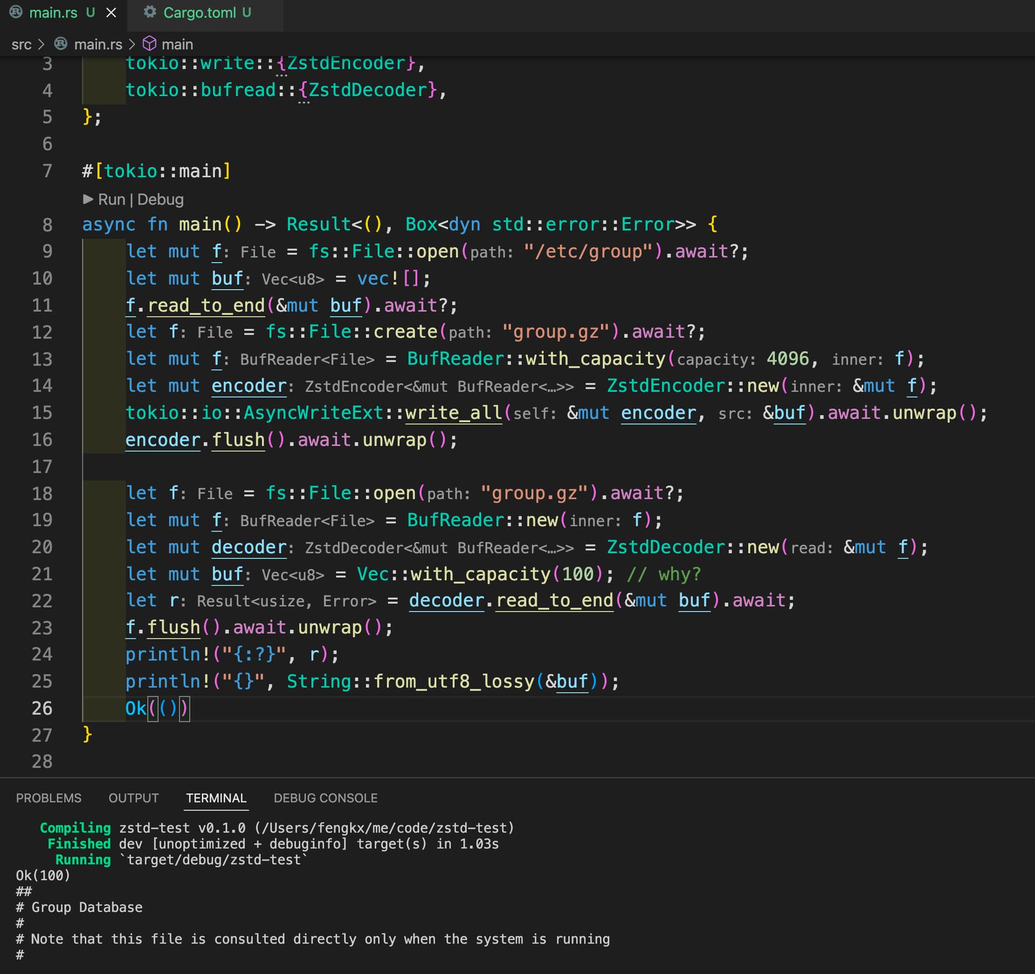Switch to the Cargo.toml tab

click(199, 12)
